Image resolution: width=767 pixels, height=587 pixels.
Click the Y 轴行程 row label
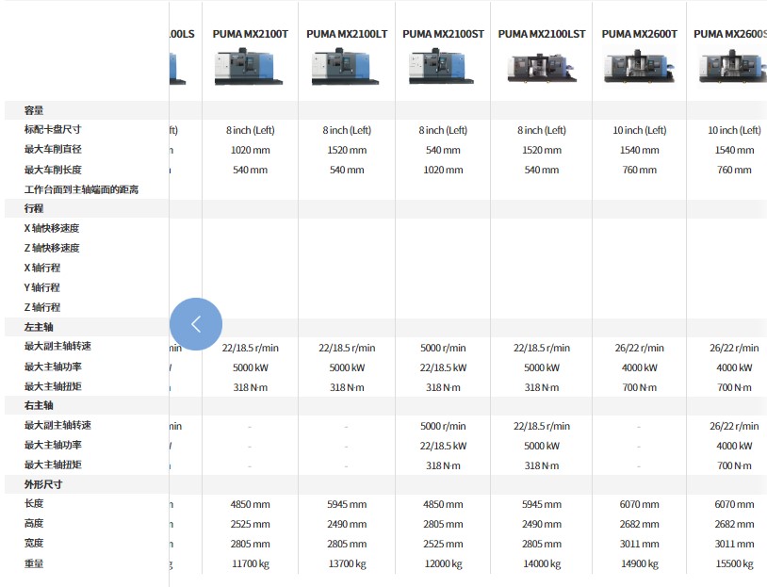point(42,287)
